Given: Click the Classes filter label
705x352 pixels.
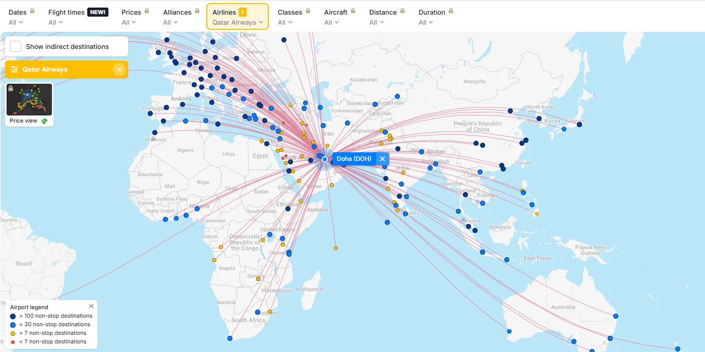Looking at the screenshot, I should (290, 12).
